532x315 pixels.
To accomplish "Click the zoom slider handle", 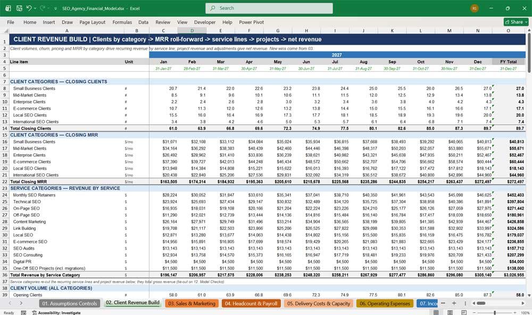I will pos(495,312).
